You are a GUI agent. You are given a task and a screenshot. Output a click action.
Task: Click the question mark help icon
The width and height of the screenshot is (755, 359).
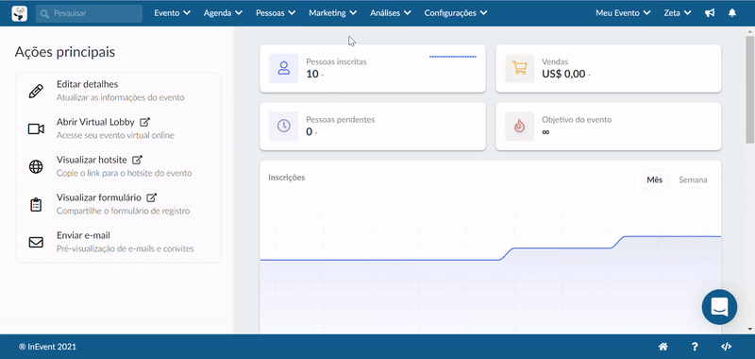pyautogui.click(x=695, y=347)
